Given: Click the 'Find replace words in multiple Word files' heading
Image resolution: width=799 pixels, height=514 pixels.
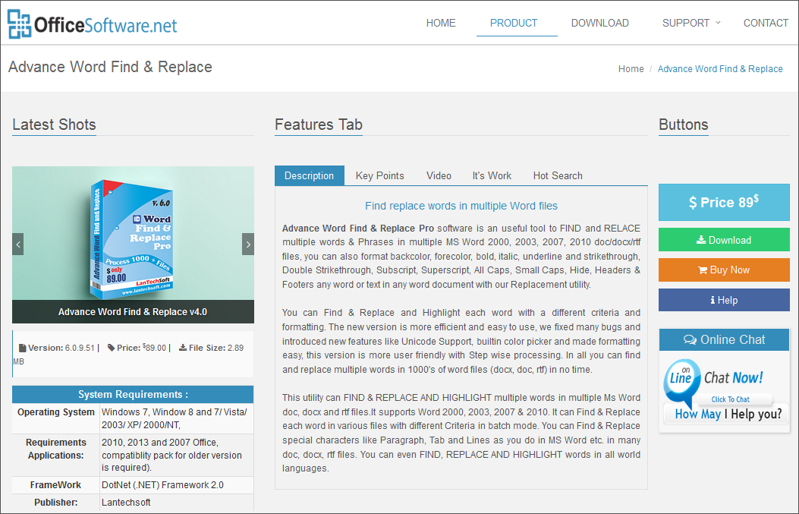Looking at the screenshot, I should [x=461, y=206].
